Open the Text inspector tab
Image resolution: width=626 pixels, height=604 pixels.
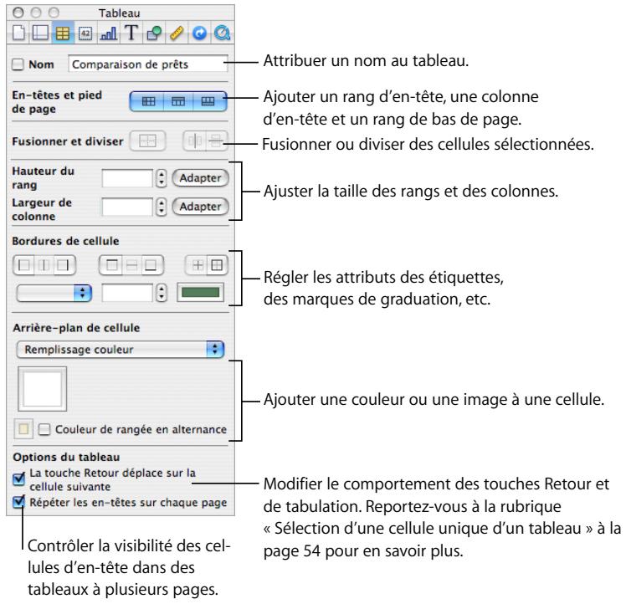coord(131,33)
